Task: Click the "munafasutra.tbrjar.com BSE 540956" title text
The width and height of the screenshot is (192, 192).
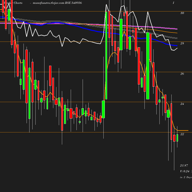Action: click(x=57, y=3)
